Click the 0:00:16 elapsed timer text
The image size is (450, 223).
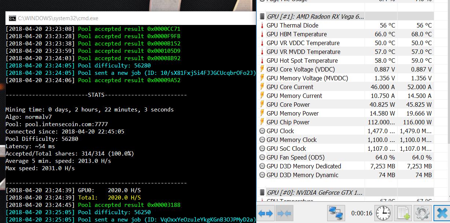pyautogui.click(x=362, y=213)
